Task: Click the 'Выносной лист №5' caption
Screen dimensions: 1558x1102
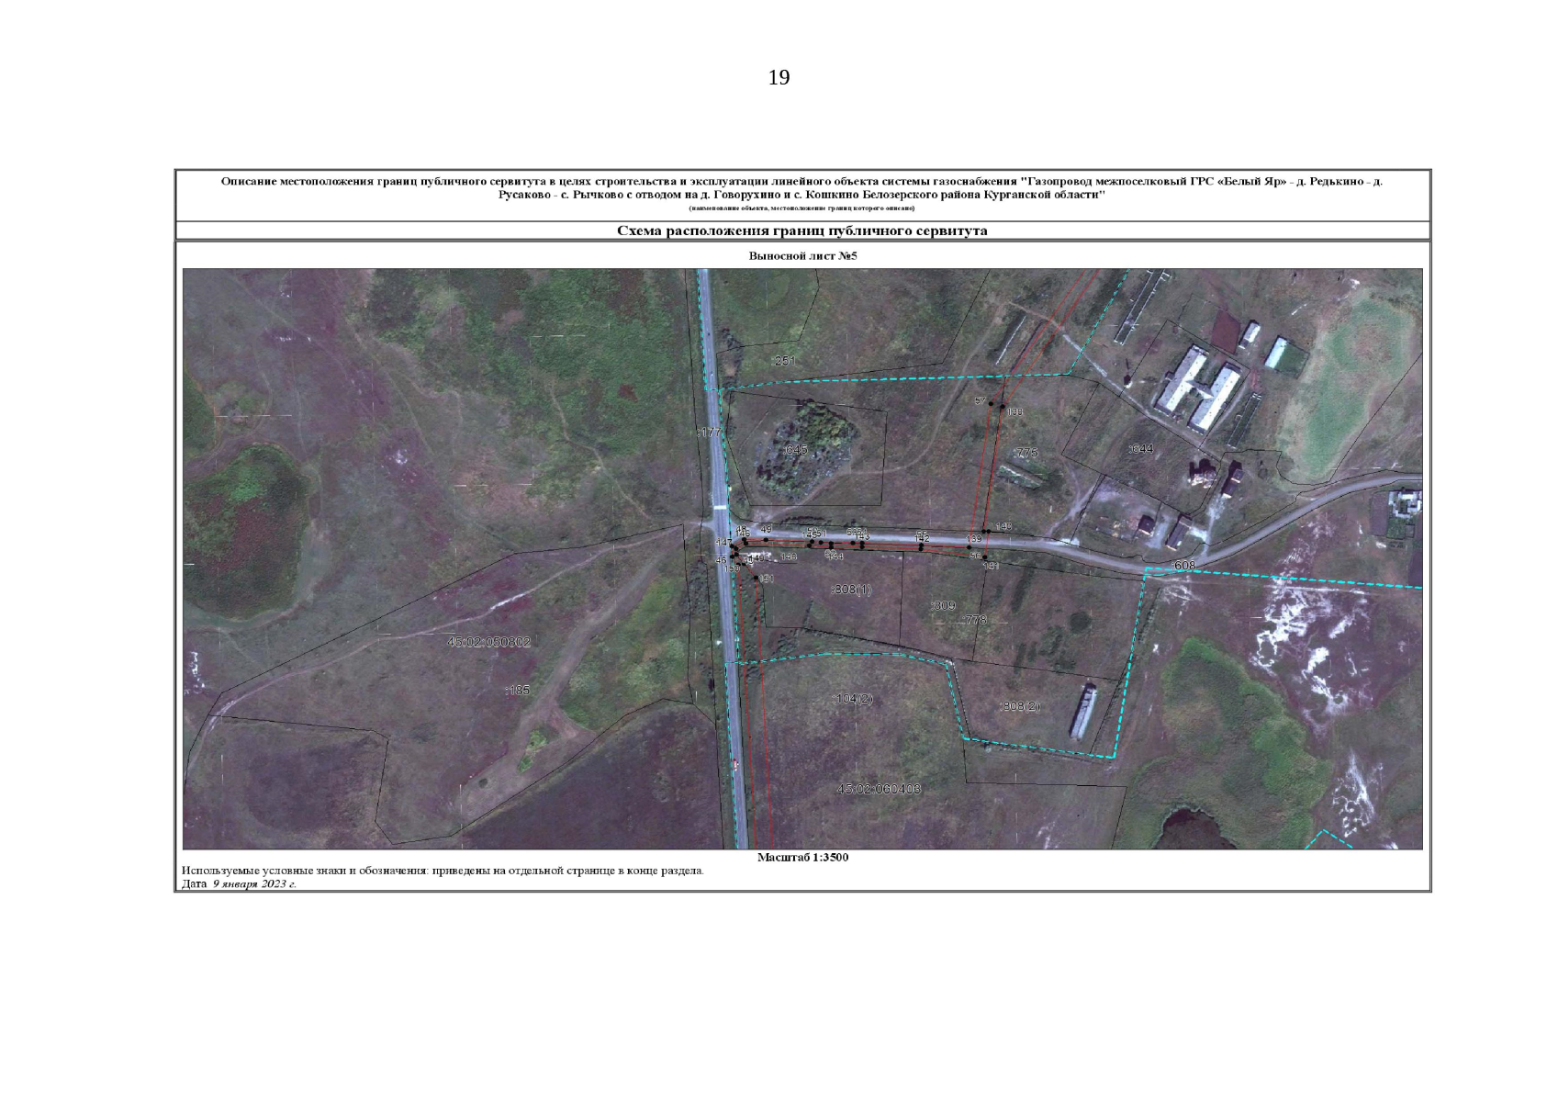Action: [802, 255]
